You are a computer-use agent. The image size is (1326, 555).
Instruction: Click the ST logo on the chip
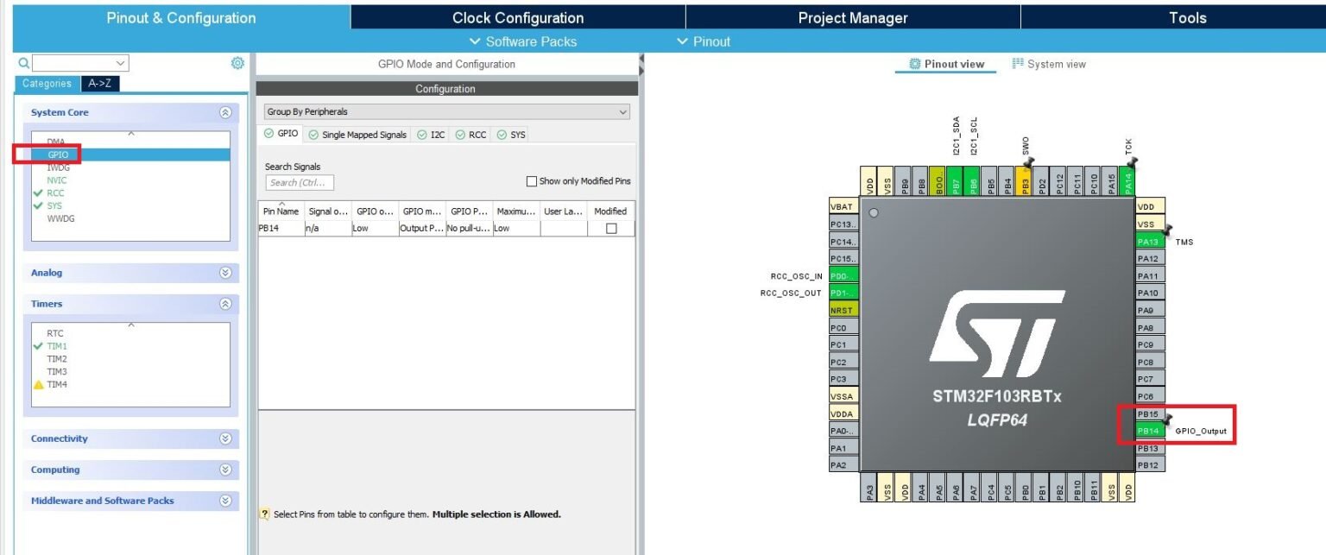point(996,326)
